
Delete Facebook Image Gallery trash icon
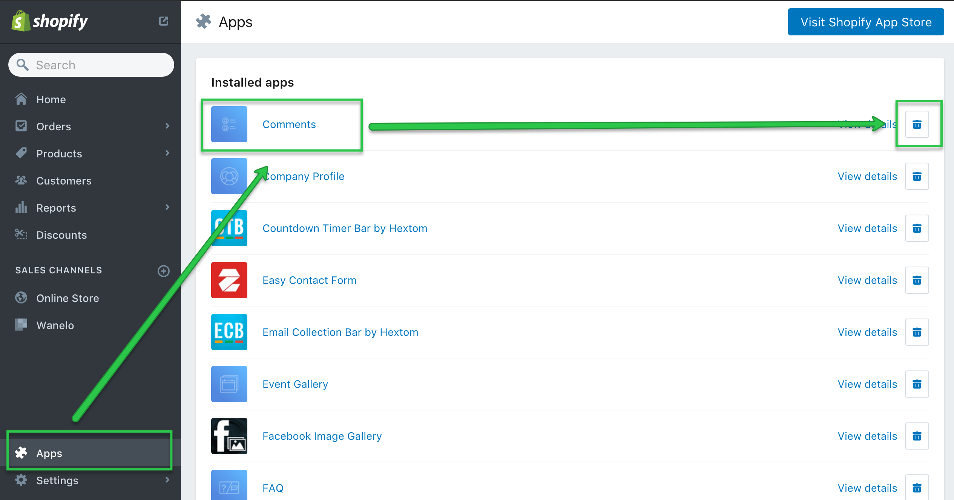[x=917, y=436]
